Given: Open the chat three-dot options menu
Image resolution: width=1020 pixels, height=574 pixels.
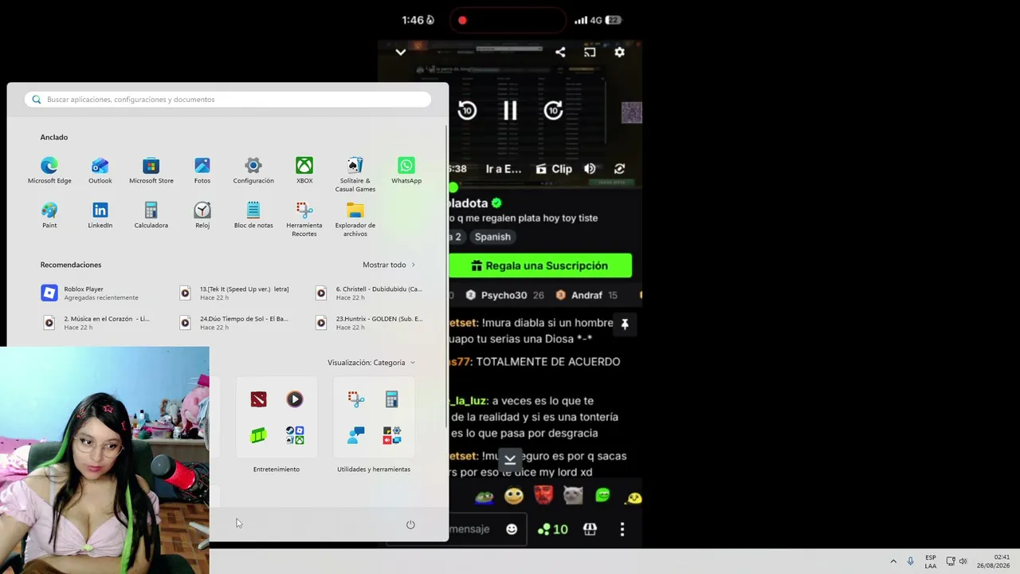Looking at the screenshot, I should pos(622,529).
